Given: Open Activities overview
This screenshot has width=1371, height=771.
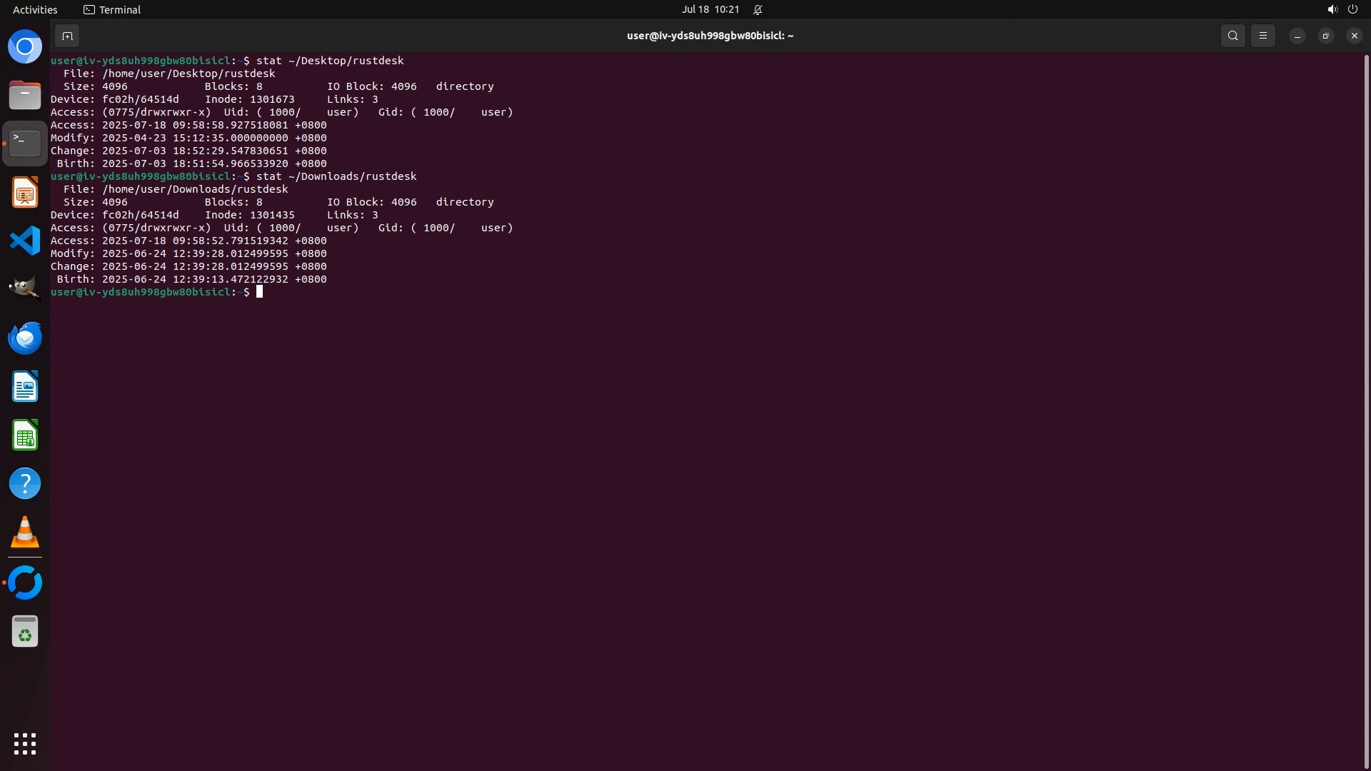Looking at the screenshot, I should click(35, 10).
